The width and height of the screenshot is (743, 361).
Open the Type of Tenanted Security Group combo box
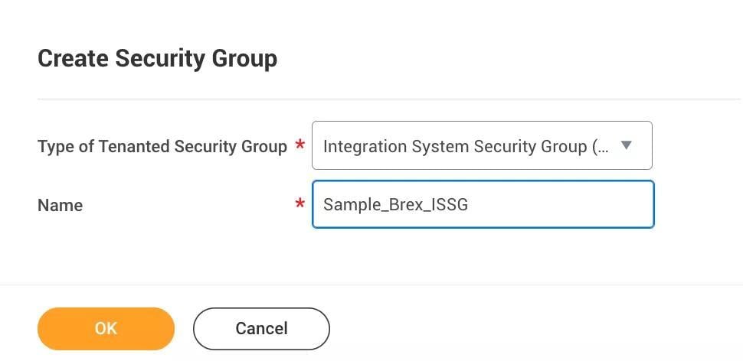[481, 145]
